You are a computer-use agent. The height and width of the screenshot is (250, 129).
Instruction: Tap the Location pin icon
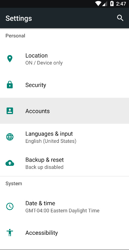tap(10, 59)
